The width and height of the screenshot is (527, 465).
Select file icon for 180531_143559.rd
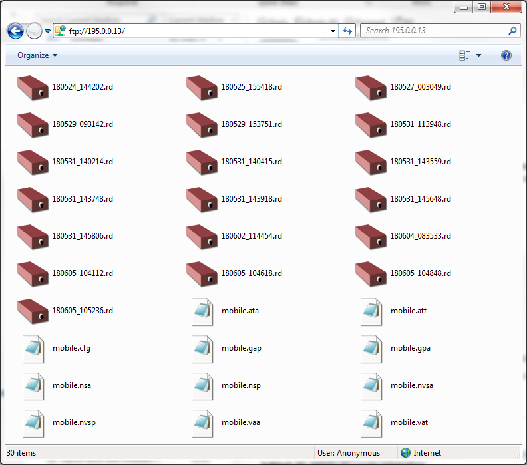371,162
